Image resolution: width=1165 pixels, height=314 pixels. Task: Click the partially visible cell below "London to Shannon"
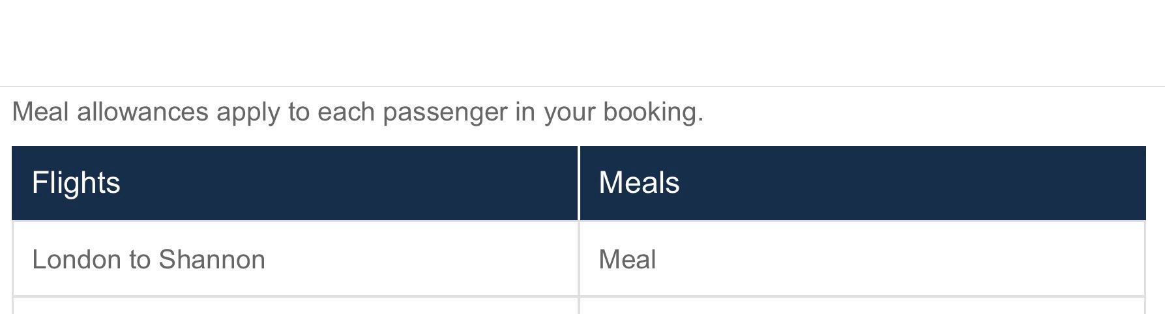(x=295, y=306)
